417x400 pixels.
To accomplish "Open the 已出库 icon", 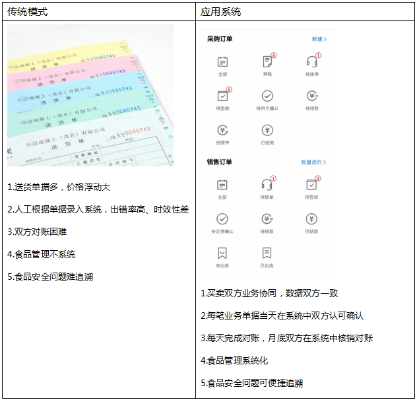I will (x=267, y=253).
